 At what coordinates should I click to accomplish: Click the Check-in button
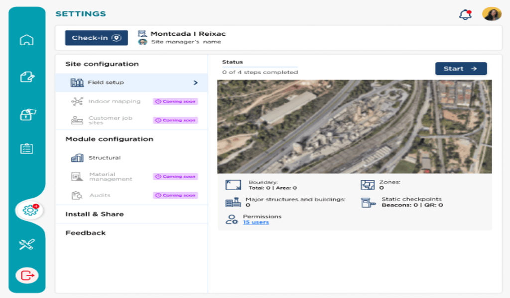click(96, 38)
